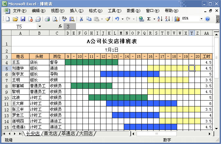The height and width of the screenshot is (144, 221).
Task: Save the workbook with the floppy disk icon
Action: pyautogui.click(x=23, y=19)
